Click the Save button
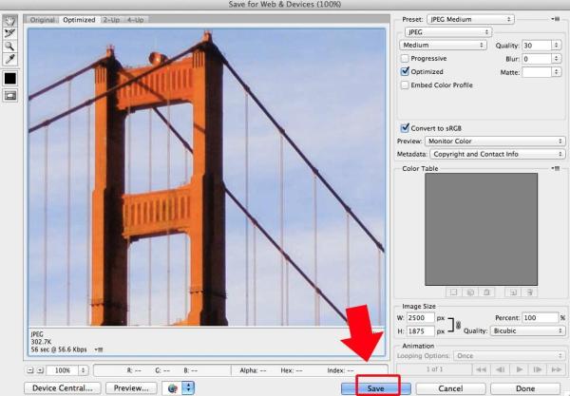 [376, 387]
